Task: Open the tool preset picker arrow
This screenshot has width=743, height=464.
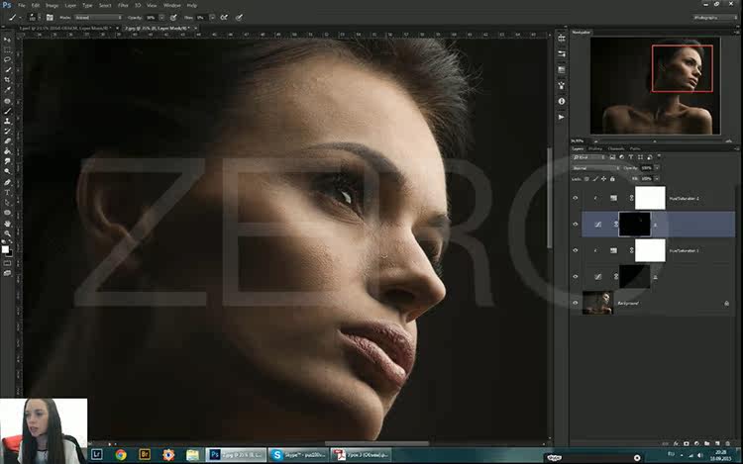Action: [20, 18]
